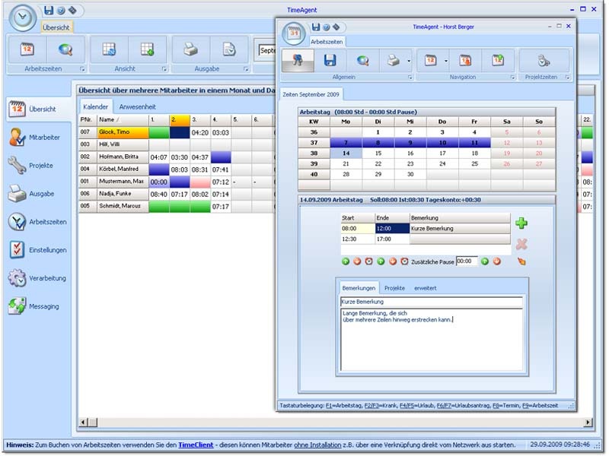
Task: Click second red clock icon before Zusätzliche Pause
Action: point(404,261)
